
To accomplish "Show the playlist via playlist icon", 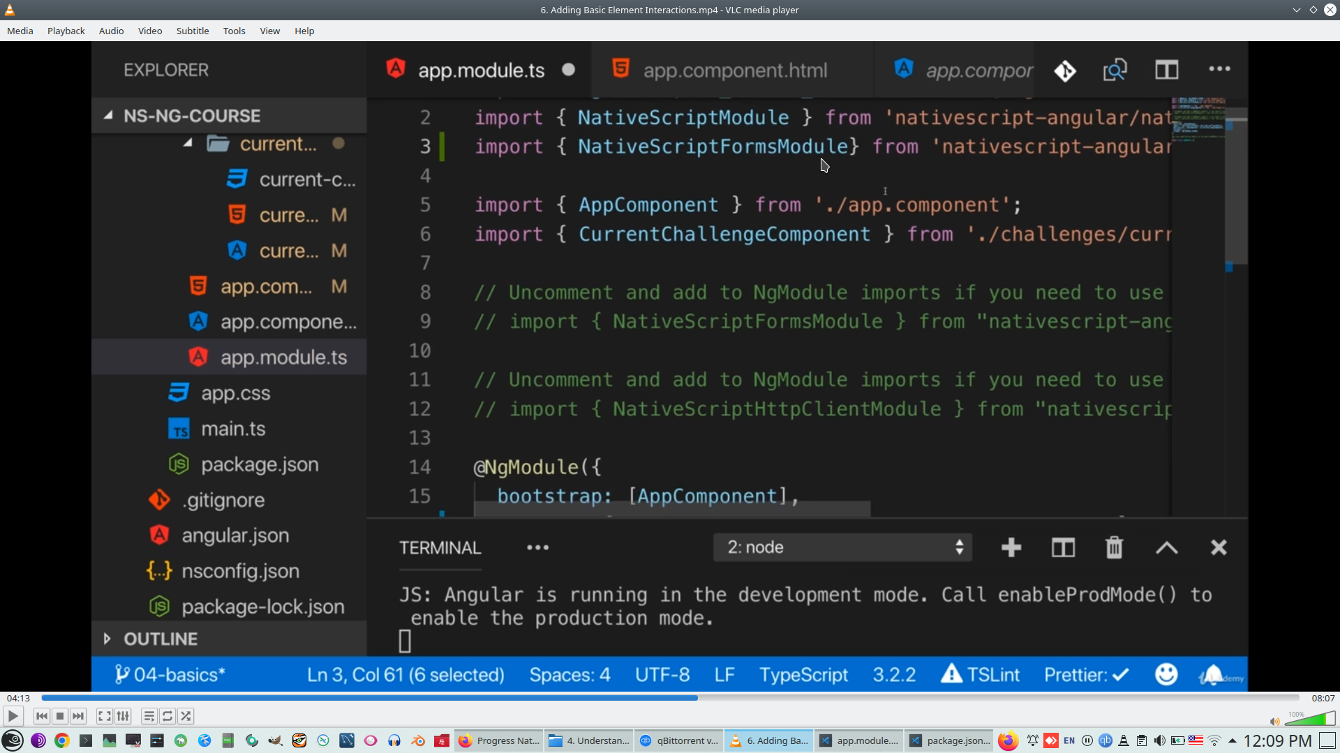I will point(149,716).
